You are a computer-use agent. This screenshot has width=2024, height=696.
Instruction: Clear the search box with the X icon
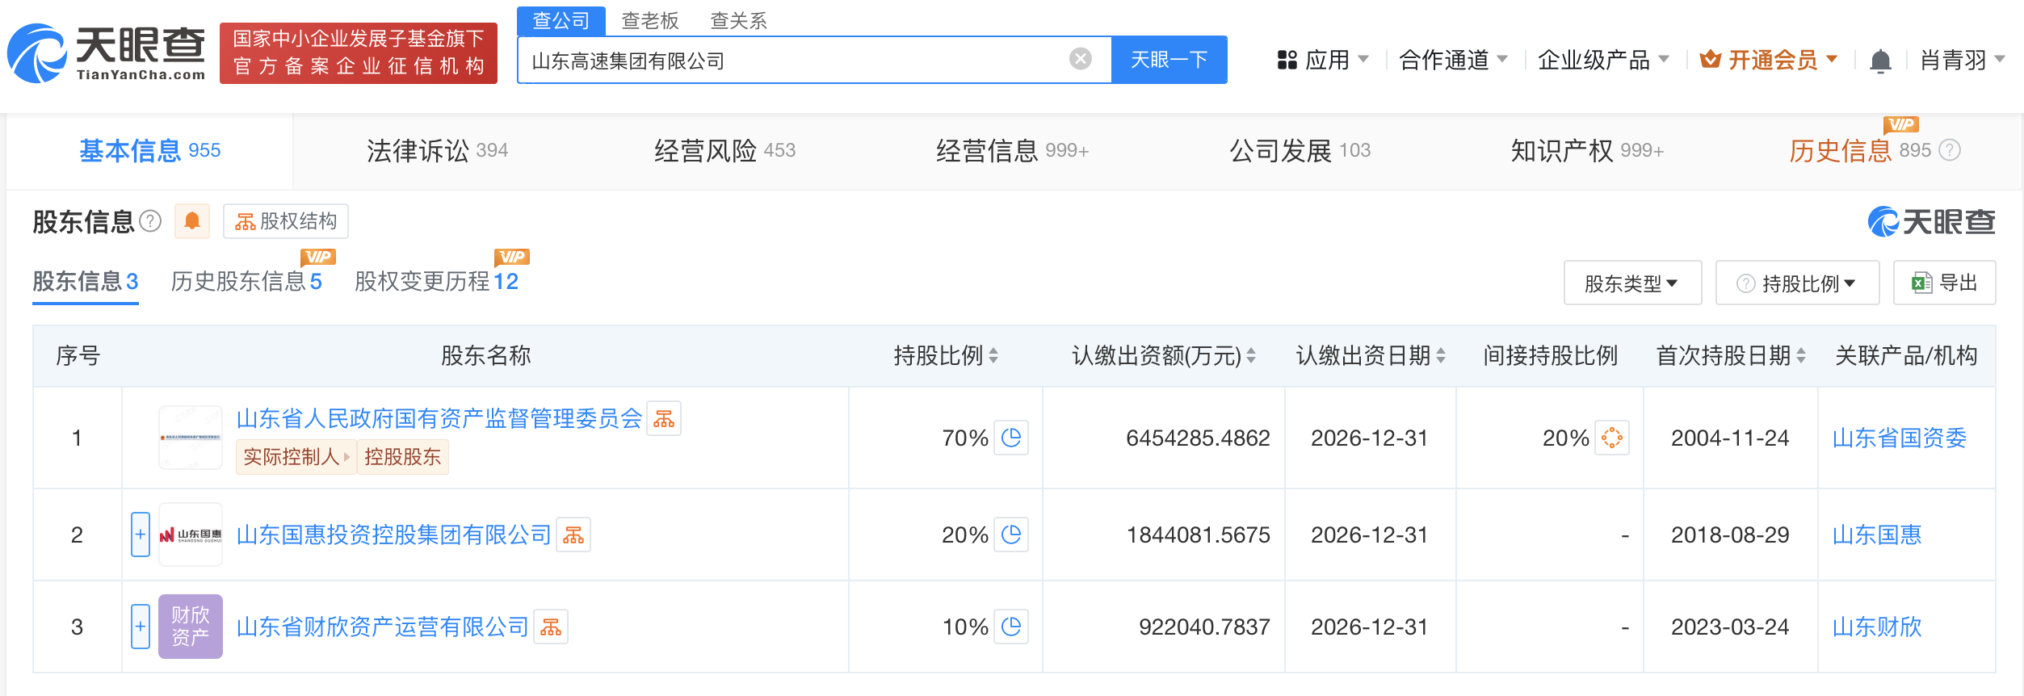1080,59
